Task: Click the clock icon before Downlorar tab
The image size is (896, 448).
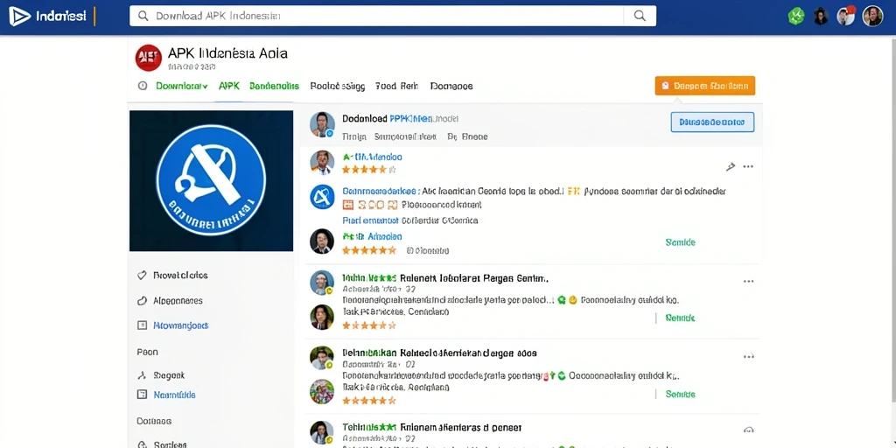Action: tap(143, 87)
